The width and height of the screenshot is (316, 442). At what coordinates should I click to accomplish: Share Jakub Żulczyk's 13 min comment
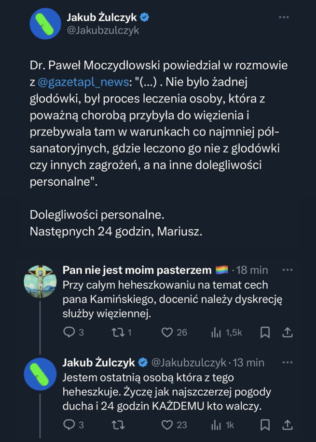tap(287, 425)
